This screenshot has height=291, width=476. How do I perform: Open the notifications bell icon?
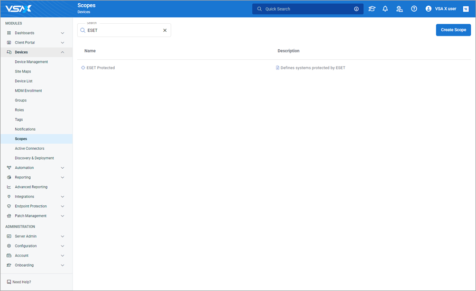click(385, 9)
